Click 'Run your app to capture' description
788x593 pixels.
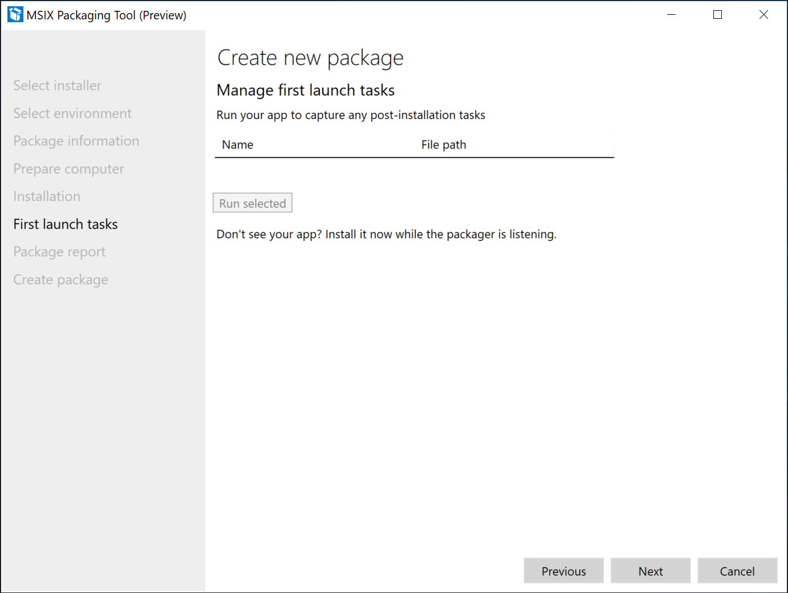pyautogui.click(x=351, y=115)
